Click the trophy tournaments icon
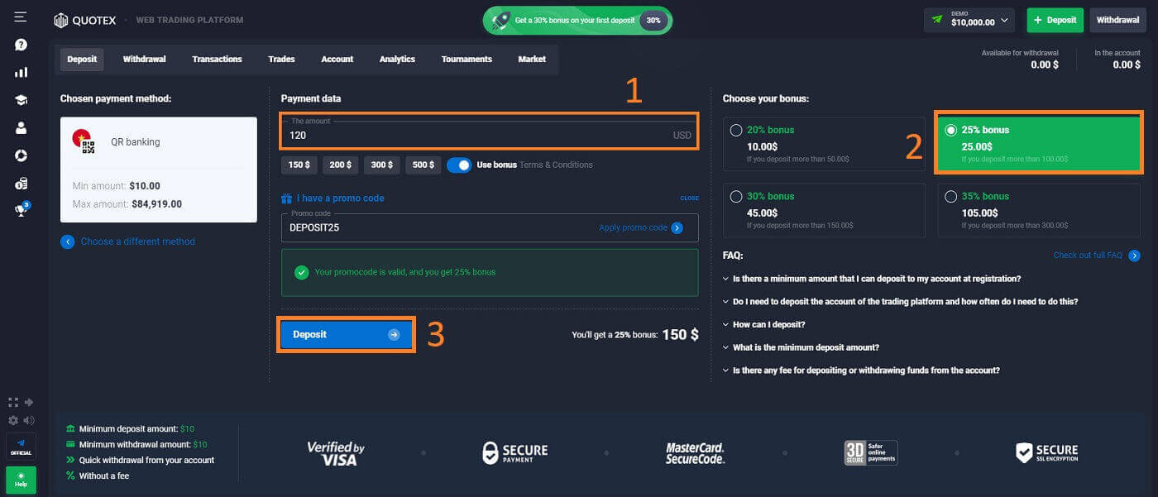 point(21,210)
